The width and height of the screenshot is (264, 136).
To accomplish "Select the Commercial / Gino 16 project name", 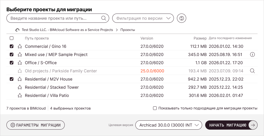I will (45, 46).
